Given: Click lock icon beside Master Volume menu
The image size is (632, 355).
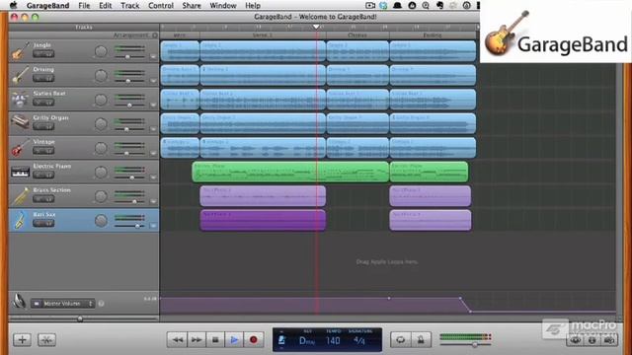Looking at the screenshot, I should click(x=101, y=304).
